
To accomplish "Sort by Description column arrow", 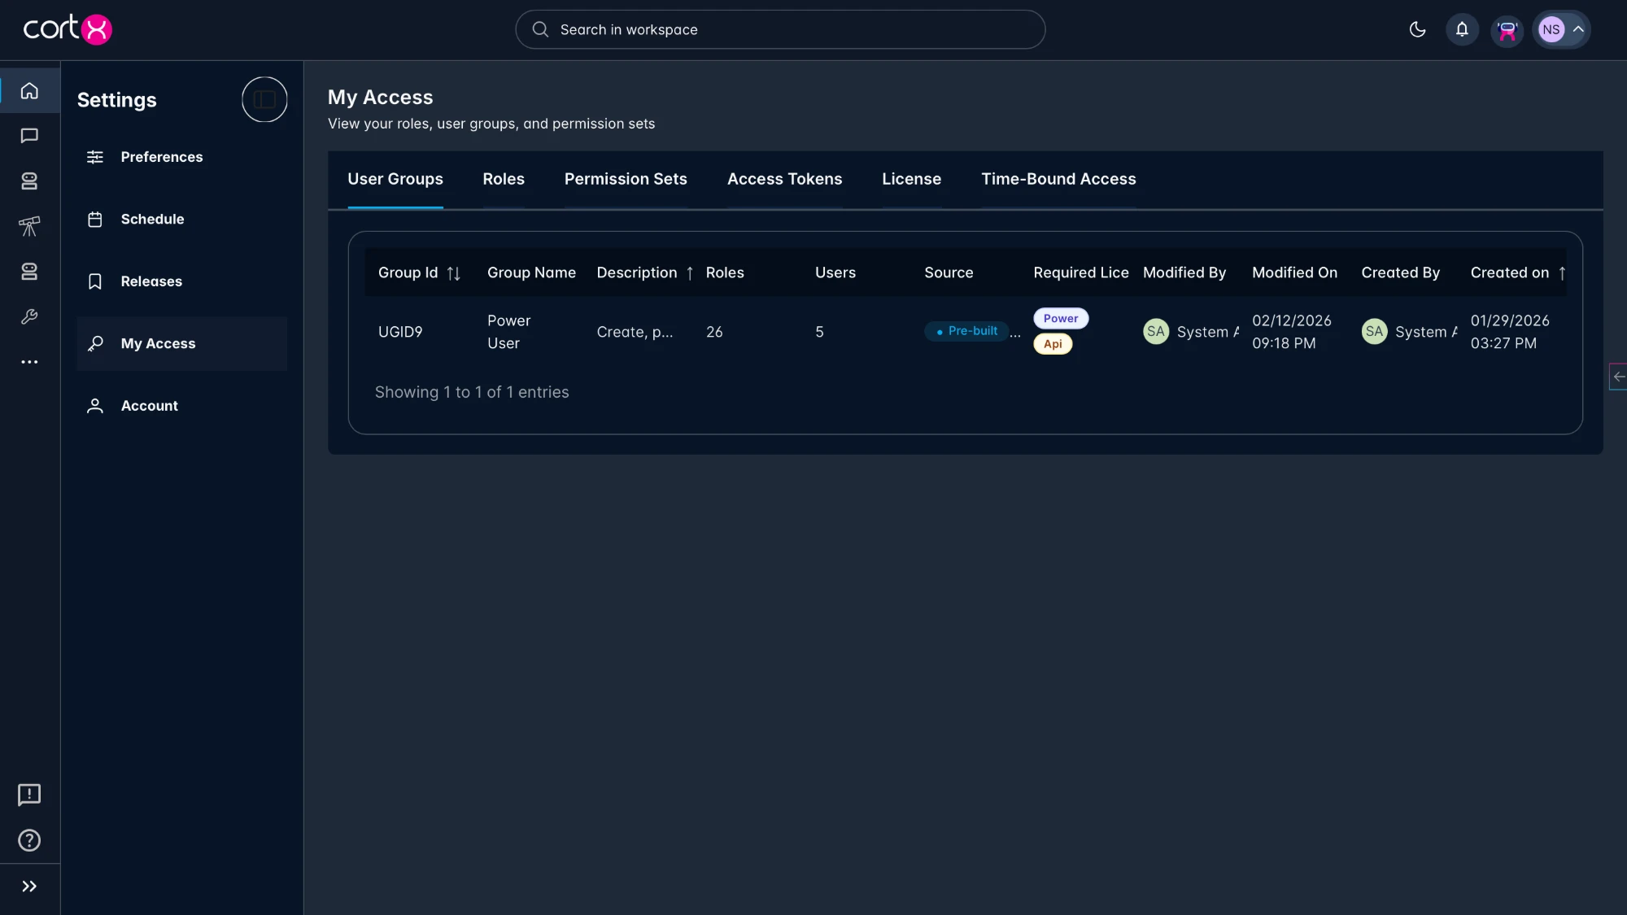I will click(690, 273).
